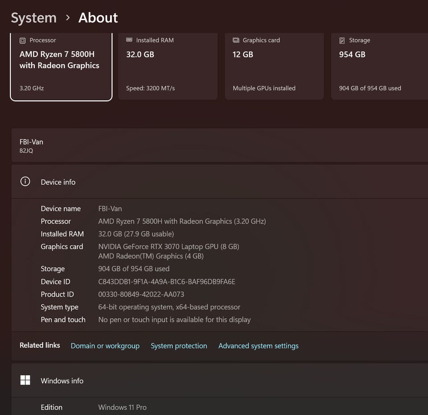Click Multiple GPUs installed text

(264, 88)
